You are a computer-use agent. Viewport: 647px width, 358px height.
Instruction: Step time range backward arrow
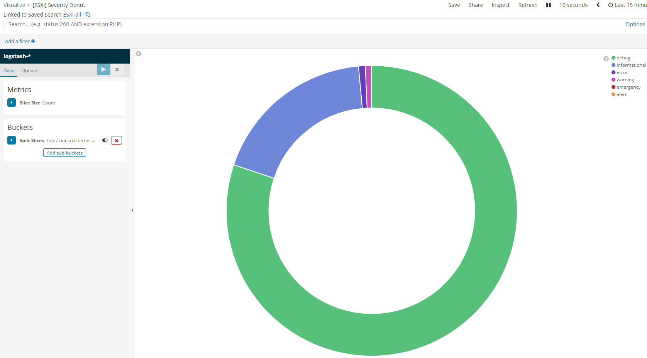point(598,5)
